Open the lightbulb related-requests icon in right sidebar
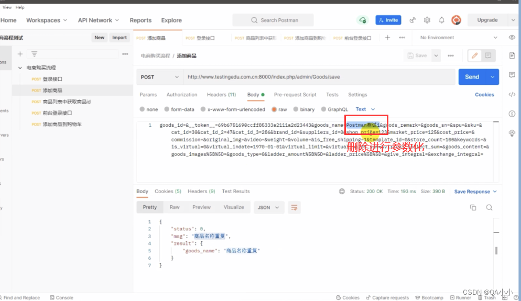This screenshot has width=521, height=301. tap(512, 133)
